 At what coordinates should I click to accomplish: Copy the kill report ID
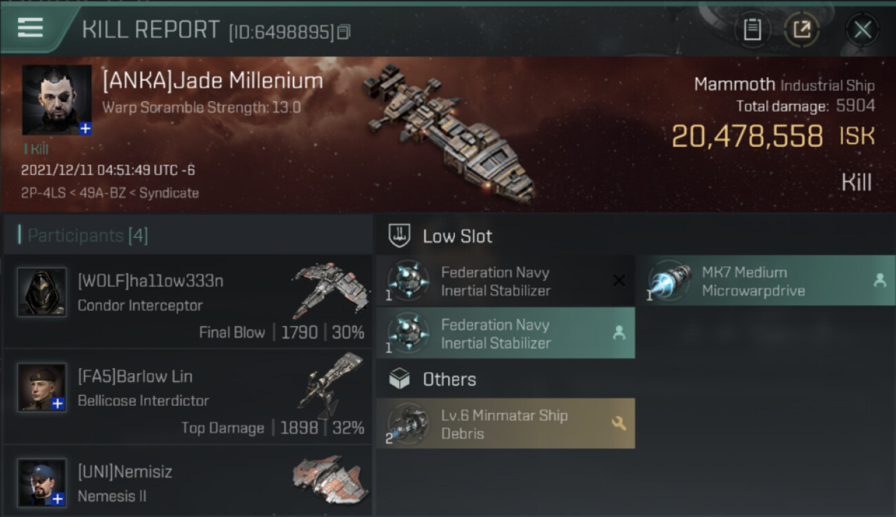[x=343, y=32]
